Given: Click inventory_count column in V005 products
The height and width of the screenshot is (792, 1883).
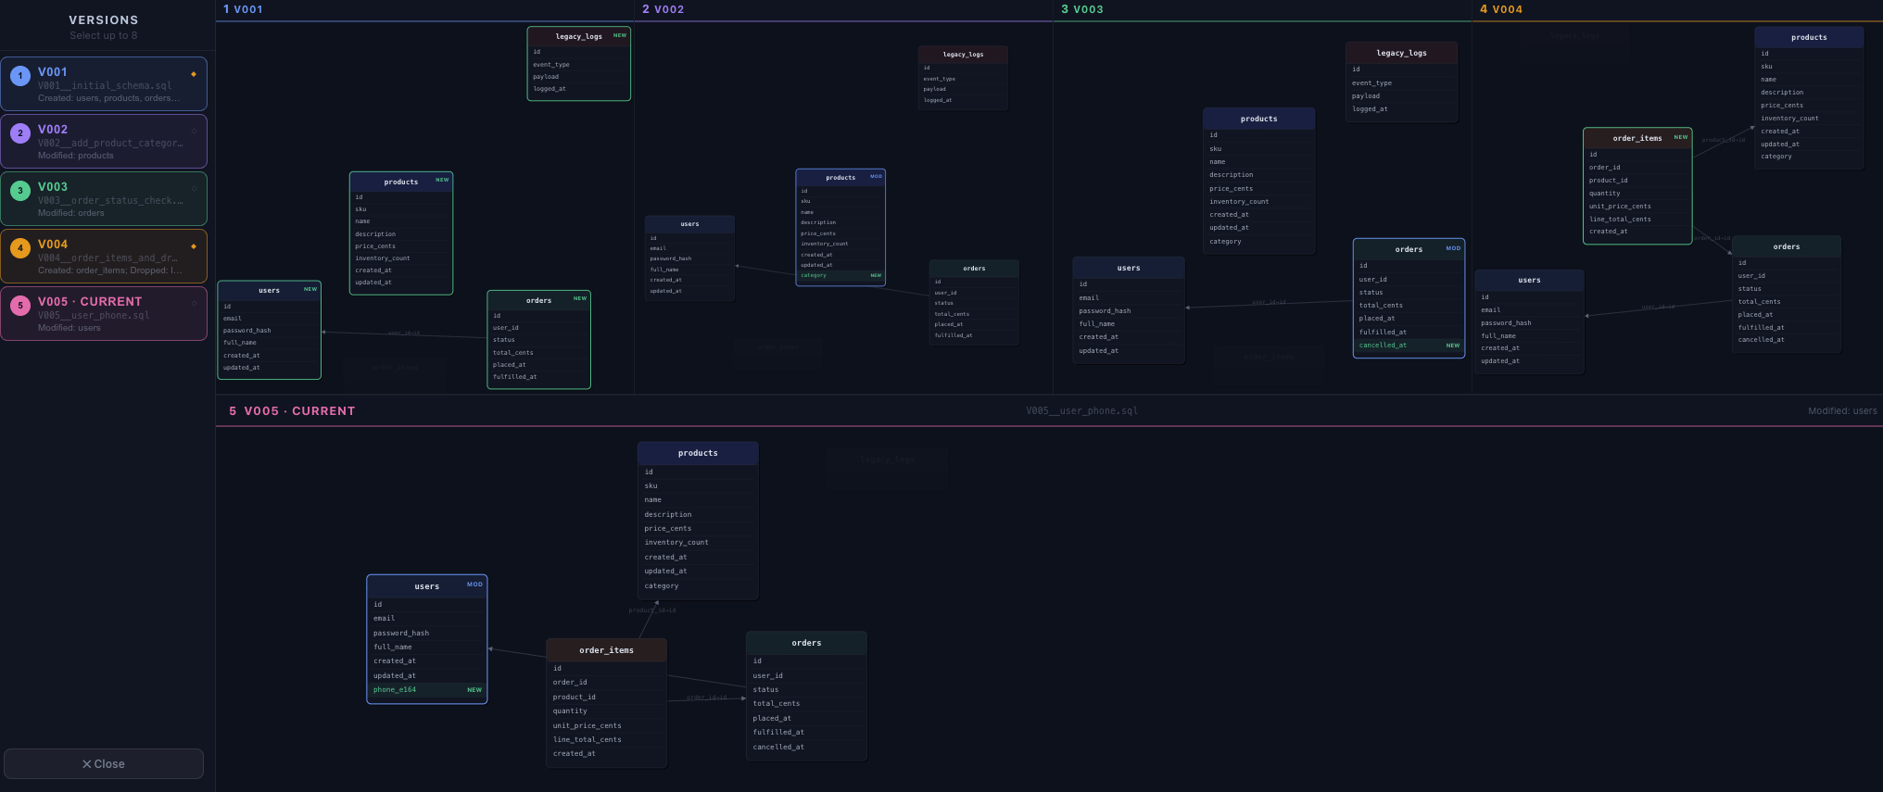Looking at the screenshot, I should [x=698, y=543].
